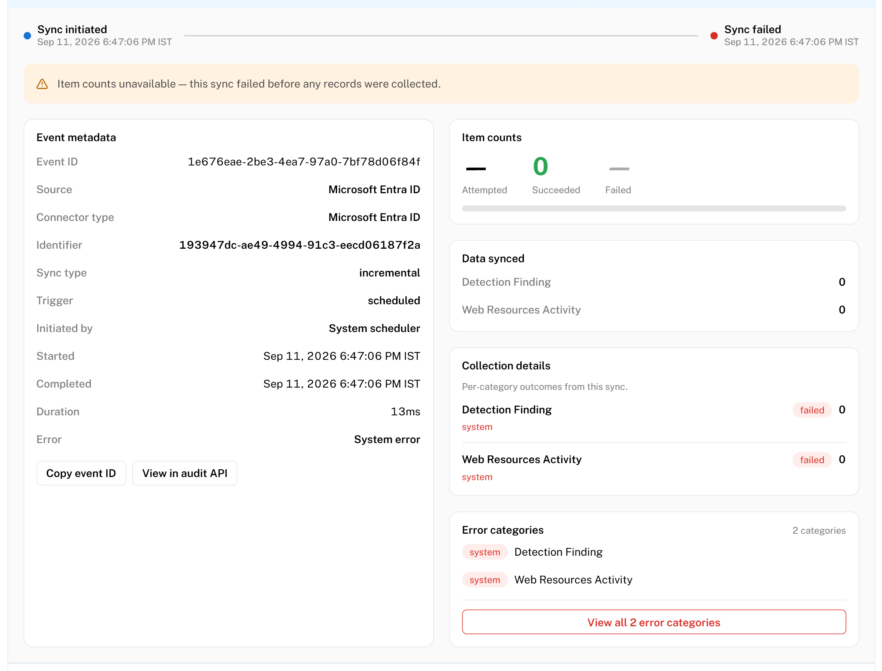
Task: Click the Sync type value incremental
Action: [390, 273]
